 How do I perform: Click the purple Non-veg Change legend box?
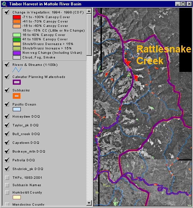point(17,53)
